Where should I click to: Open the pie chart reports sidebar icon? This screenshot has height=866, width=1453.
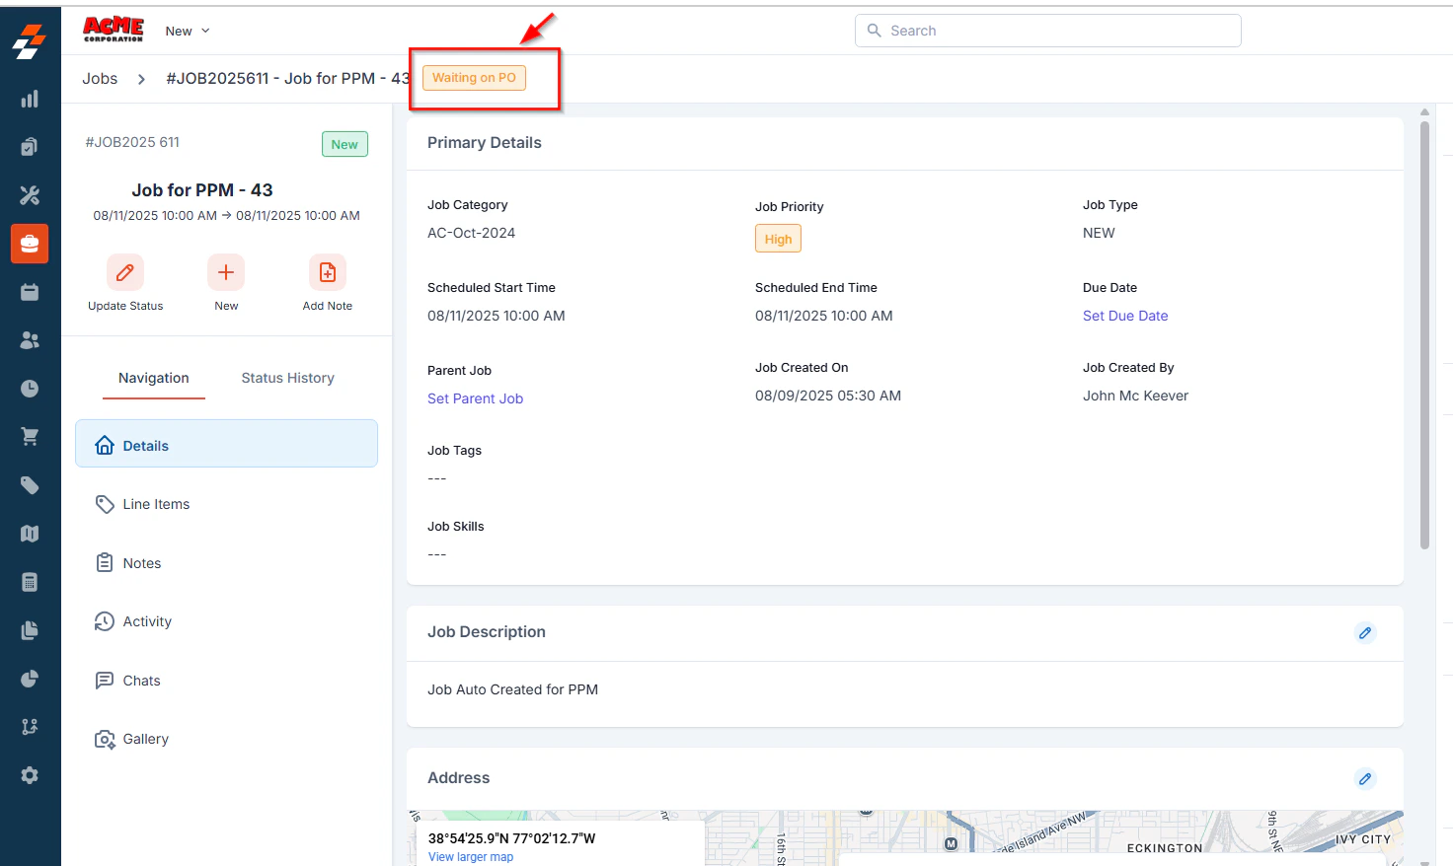coord(30,679)
